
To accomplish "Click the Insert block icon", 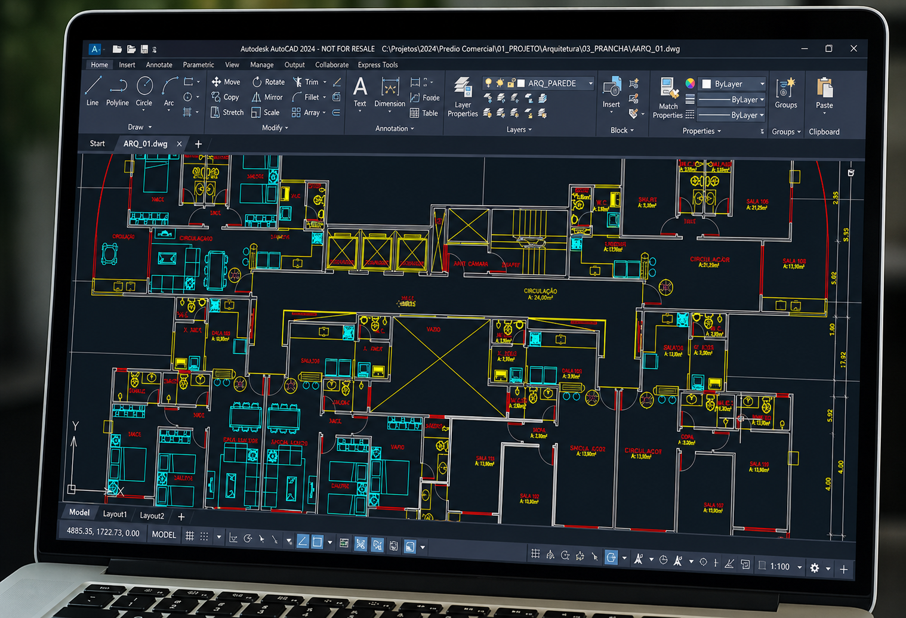I will point(611,88).
